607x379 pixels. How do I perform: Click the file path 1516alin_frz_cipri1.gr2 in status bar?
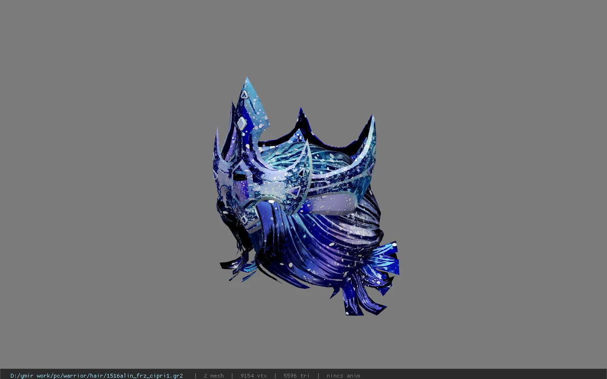click(x=97, y=376)
